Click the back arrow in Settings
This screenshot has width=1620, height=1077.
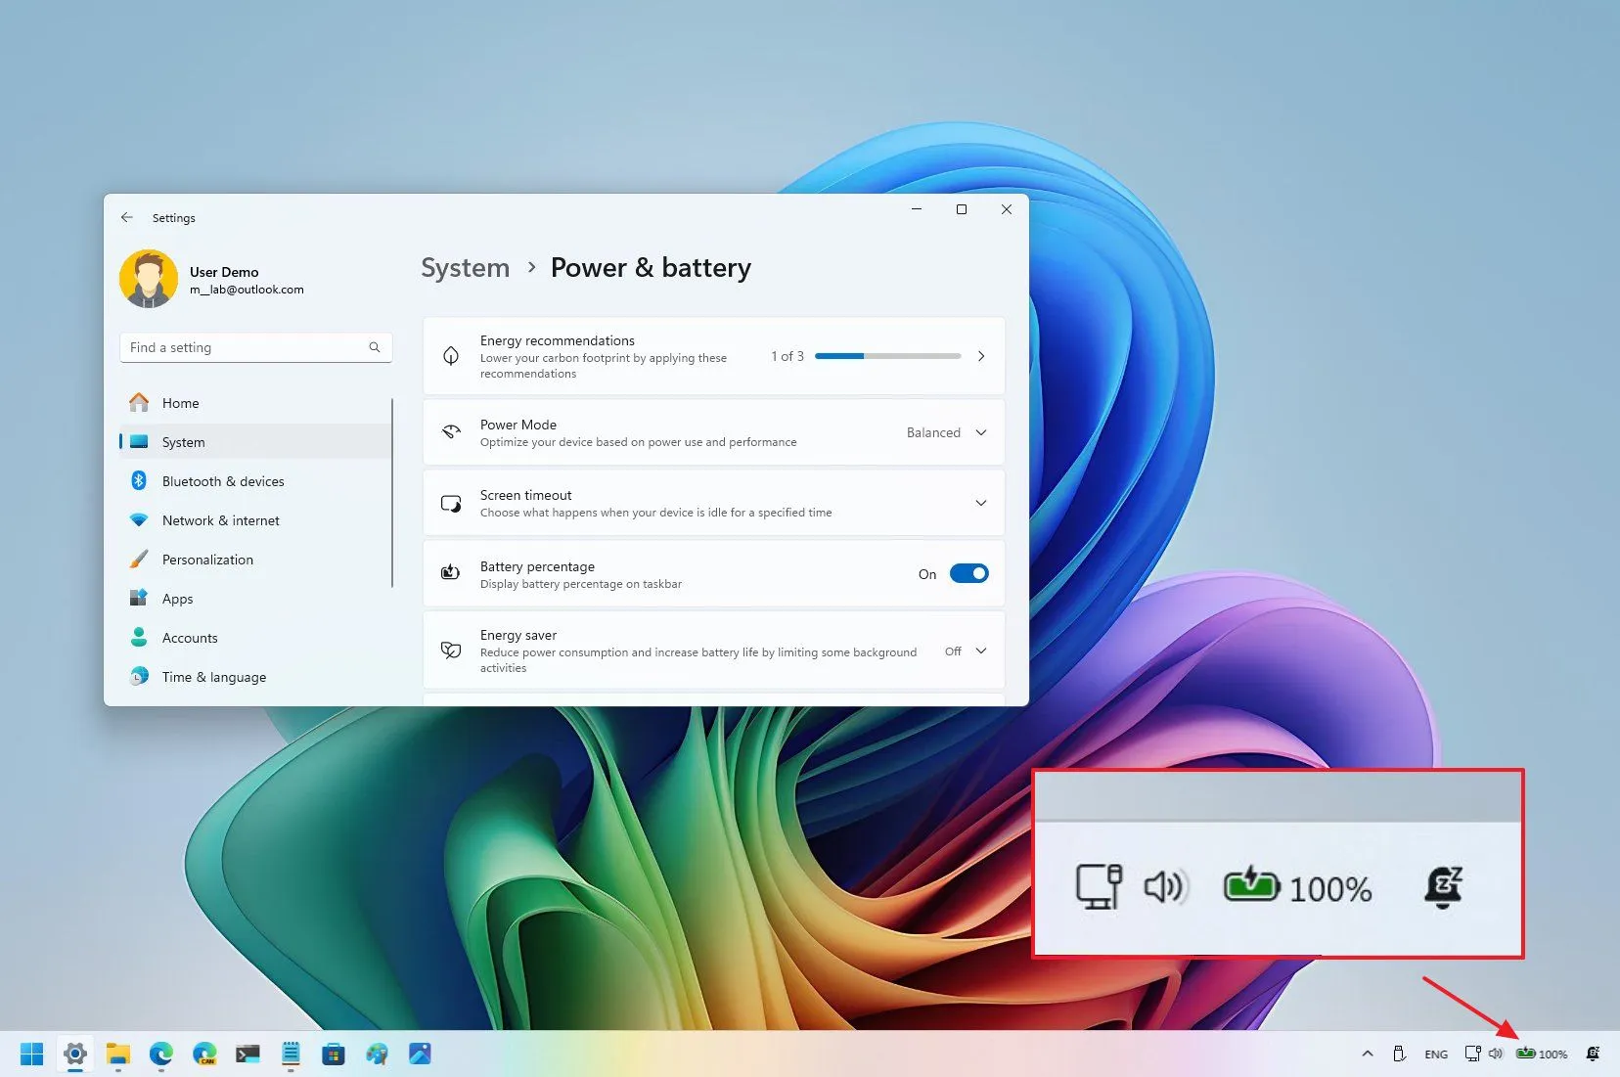click(x=127, y=217)
